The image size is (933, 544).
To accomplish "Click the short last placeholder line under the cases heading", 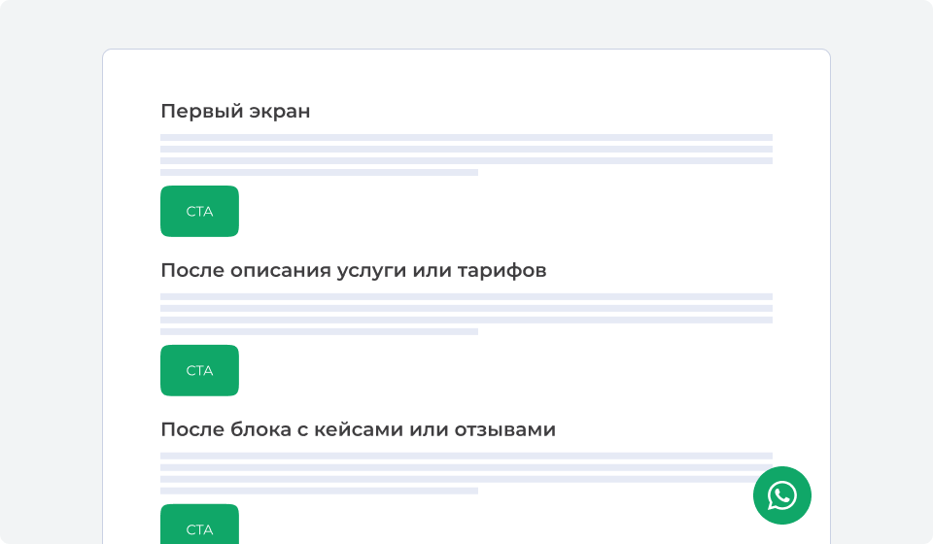I will pyautogui.click(x=319, y=491).
